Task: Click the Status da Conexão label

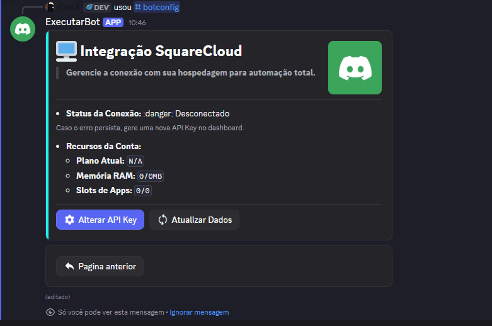Action: coord(104,113)
